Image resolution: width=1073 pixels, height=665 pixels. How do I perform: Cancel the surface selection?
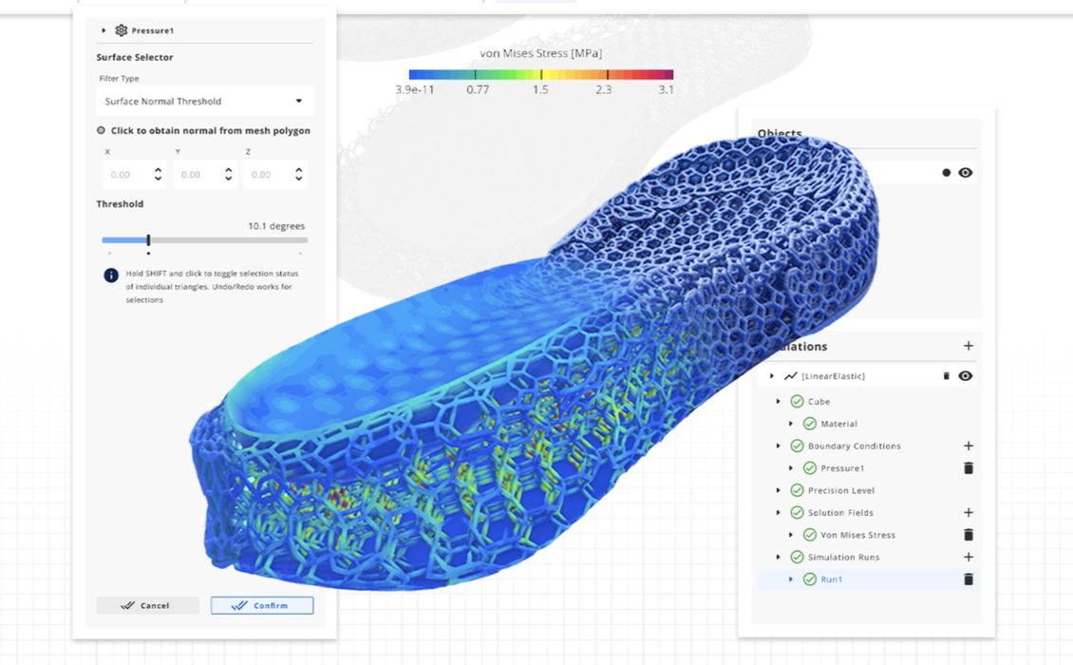click(147, 605)
